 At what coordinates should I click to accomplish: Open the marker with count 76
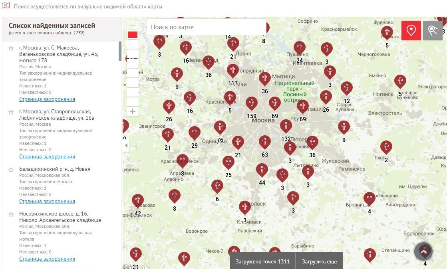(x=220, y=128)
